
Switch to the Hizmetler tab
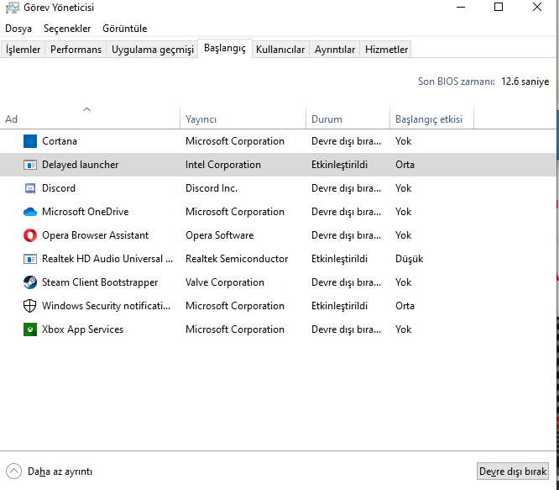click(x=386, y=50)
